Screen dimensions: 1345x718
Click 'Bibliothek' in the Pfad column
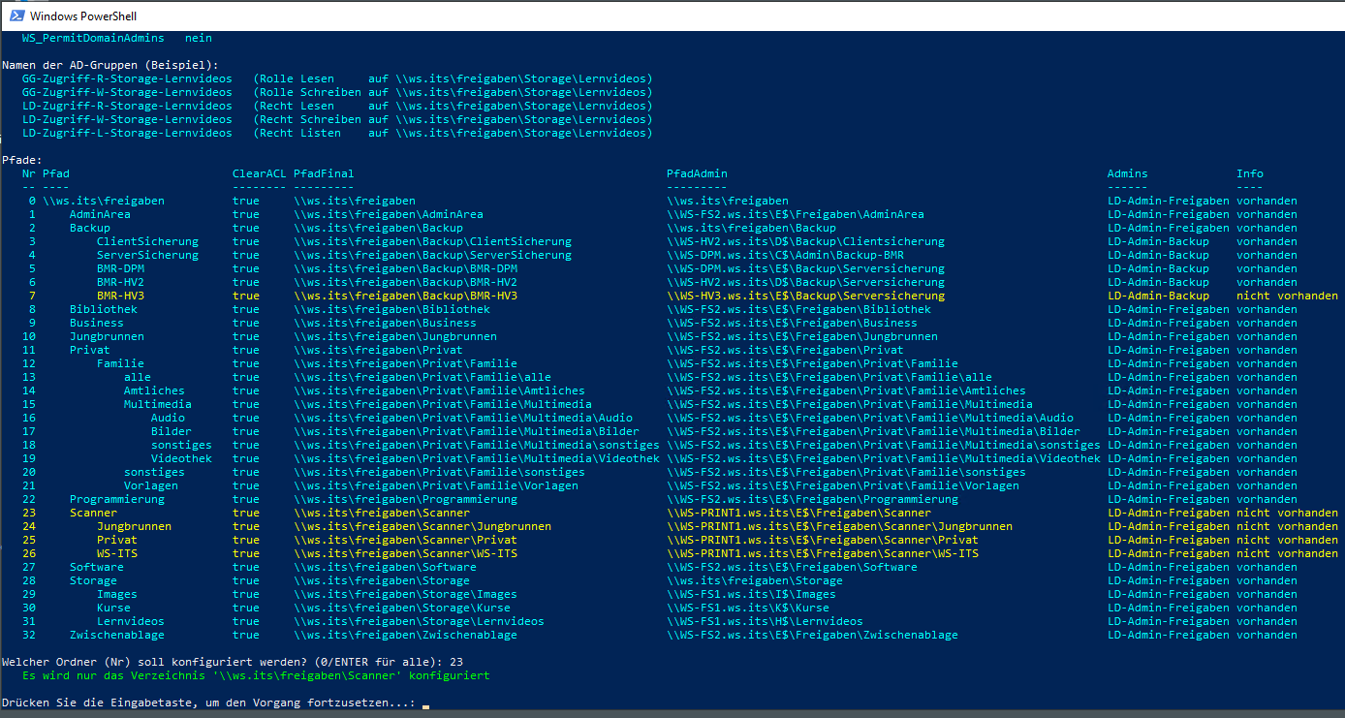pyautogui.click(x=104, y=309)
